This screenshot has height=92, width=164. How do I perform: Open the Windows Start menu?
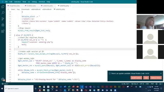click(x=2, y=89)
